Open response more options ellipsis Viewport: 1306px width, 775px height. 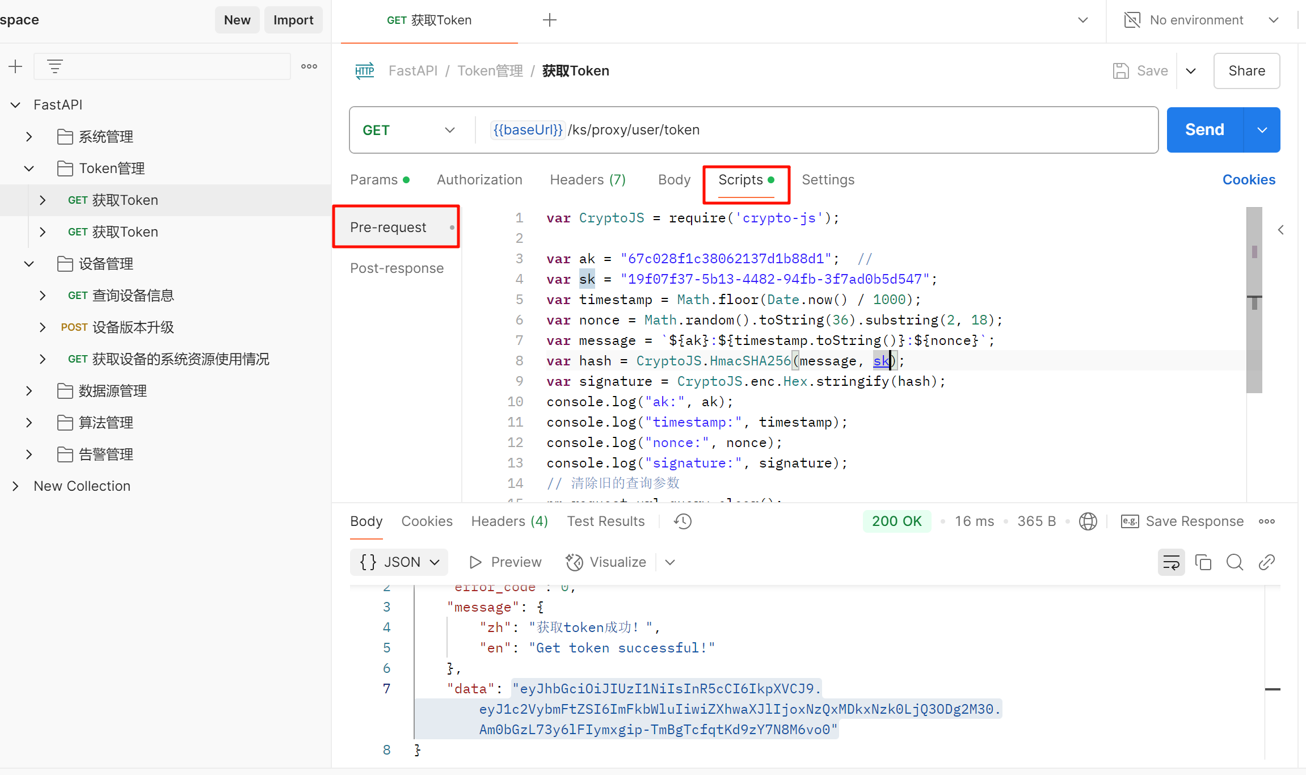[1267, 521]
